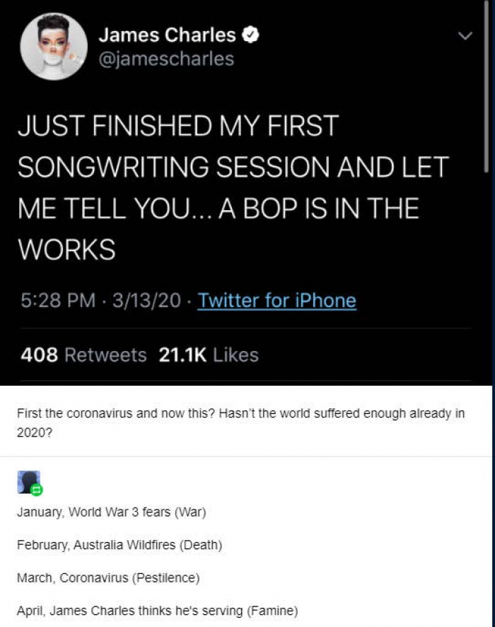View the 408 Retweets list
The height and width of the screenshot is (627, 495).
(x=83, y=355)
